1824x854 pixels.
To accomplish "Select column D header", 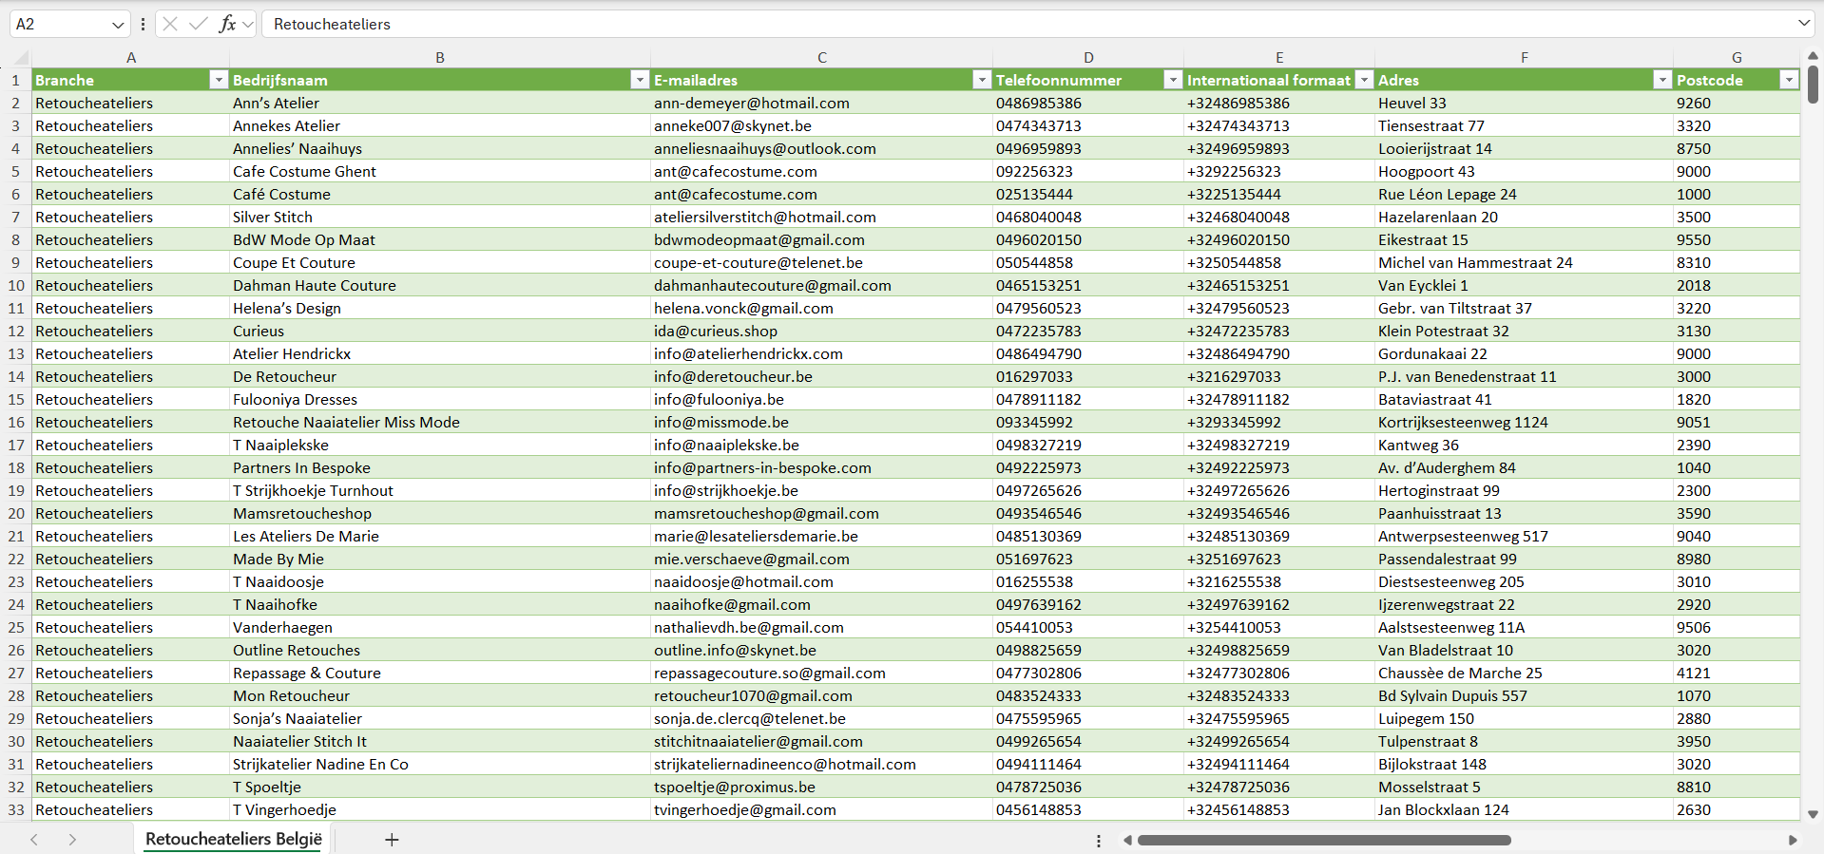I will (1088, 58).
